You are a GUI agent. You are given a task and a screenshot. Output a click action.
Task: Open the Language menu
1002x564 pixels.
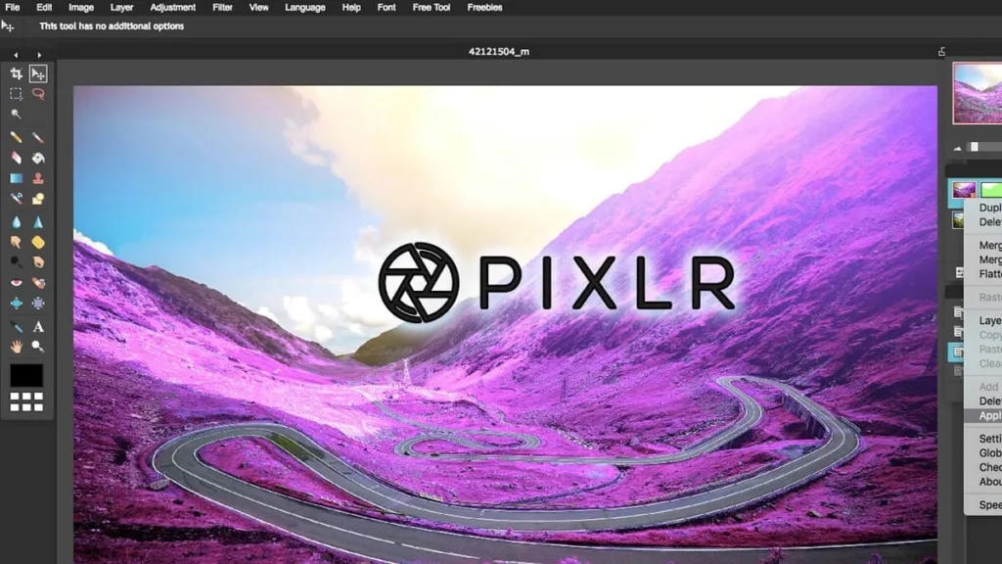click(x=304, y=7)
